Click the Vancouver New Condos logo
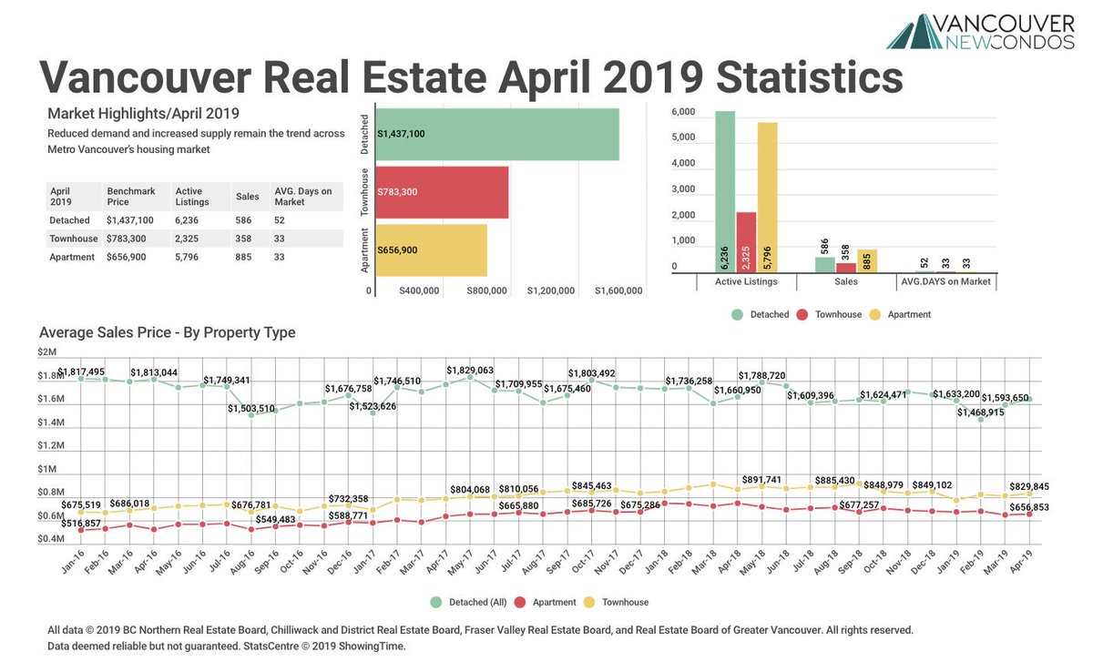This screenshot has width=1093, height=662. click(x=979, y=32)
